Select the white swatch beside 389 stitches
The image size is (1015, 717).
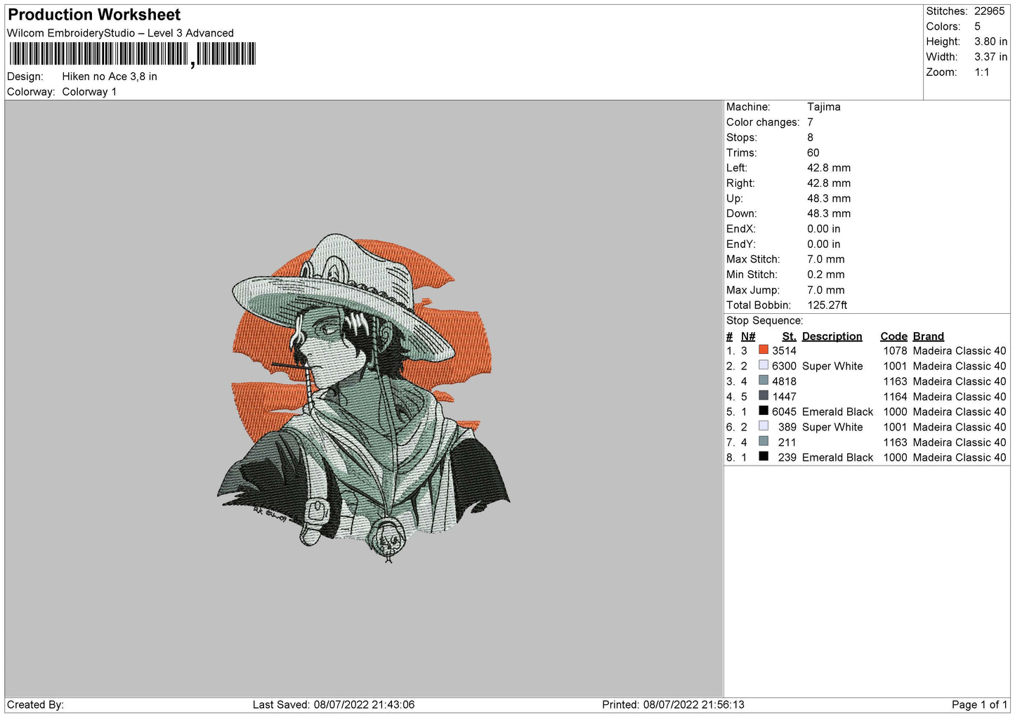(763, 426)
